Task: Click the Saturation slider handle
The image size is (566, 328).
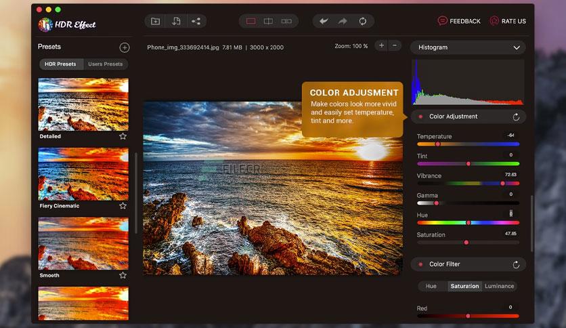Action: 466,243
